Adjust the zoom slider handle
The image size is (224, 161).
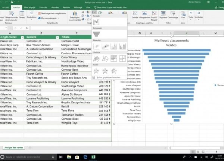[x=217, y=152]
